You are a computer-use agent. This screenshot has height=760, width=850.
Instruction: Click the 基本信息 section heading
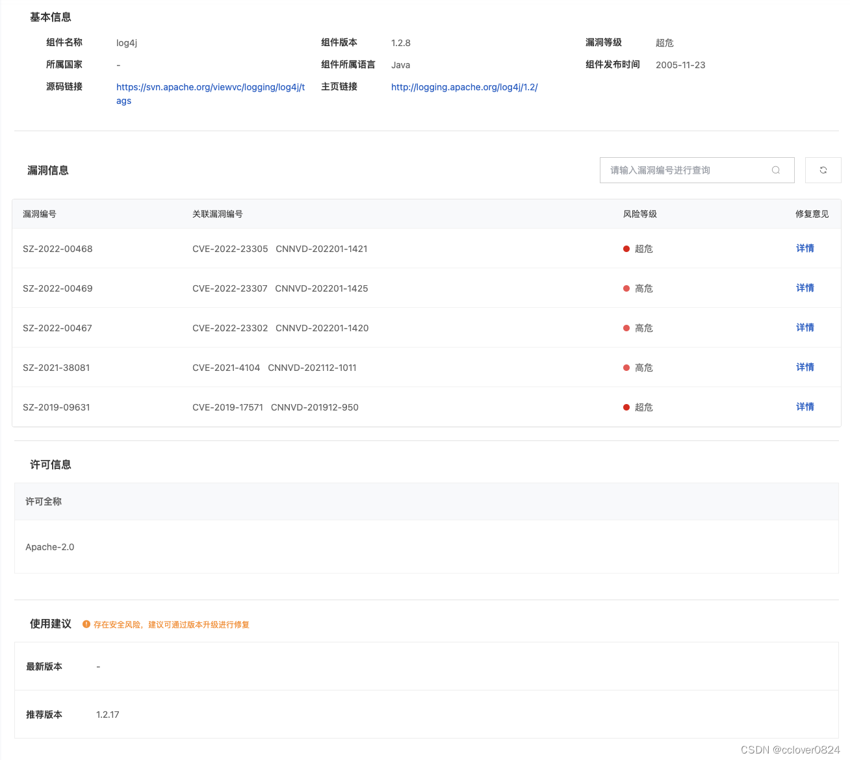pyautogui.click(x=51, y=17)
